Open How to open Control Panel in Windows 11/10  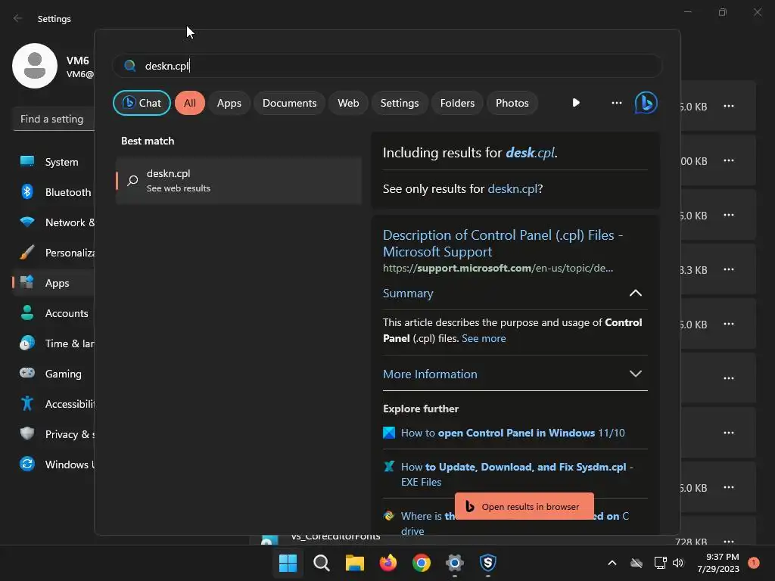coord(512,433)
